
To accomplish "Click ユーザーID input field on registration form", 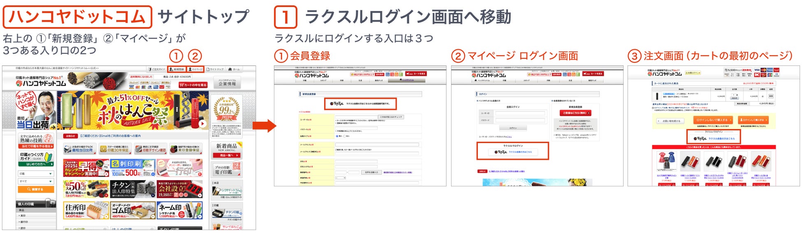I will tap(356, 117).
